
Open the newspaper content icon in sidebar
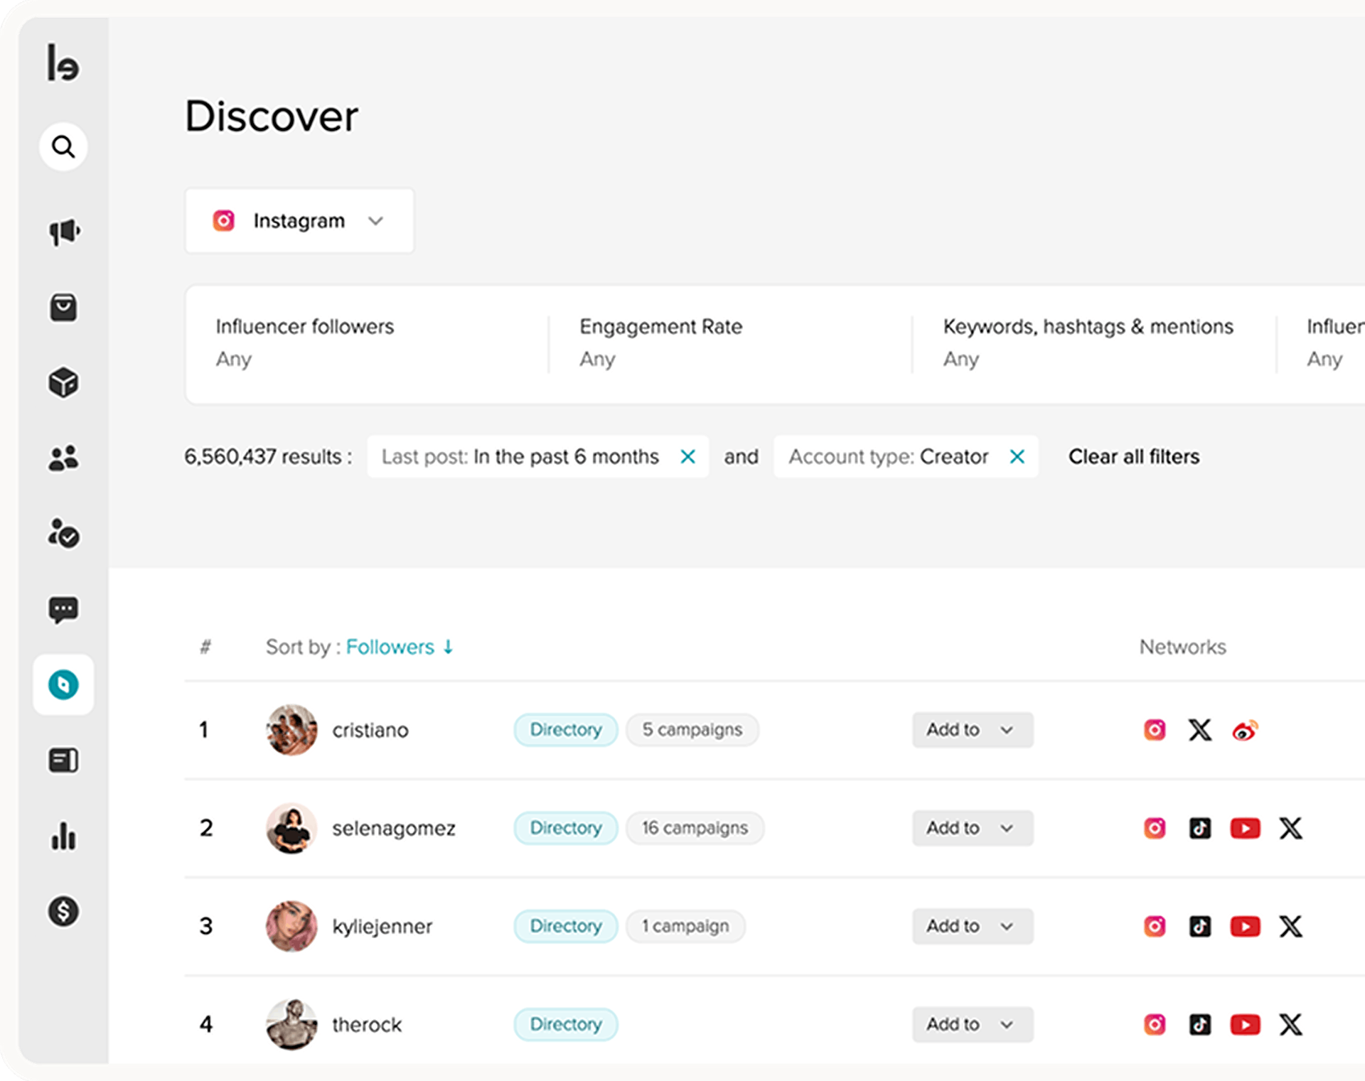tap(63, 760)
